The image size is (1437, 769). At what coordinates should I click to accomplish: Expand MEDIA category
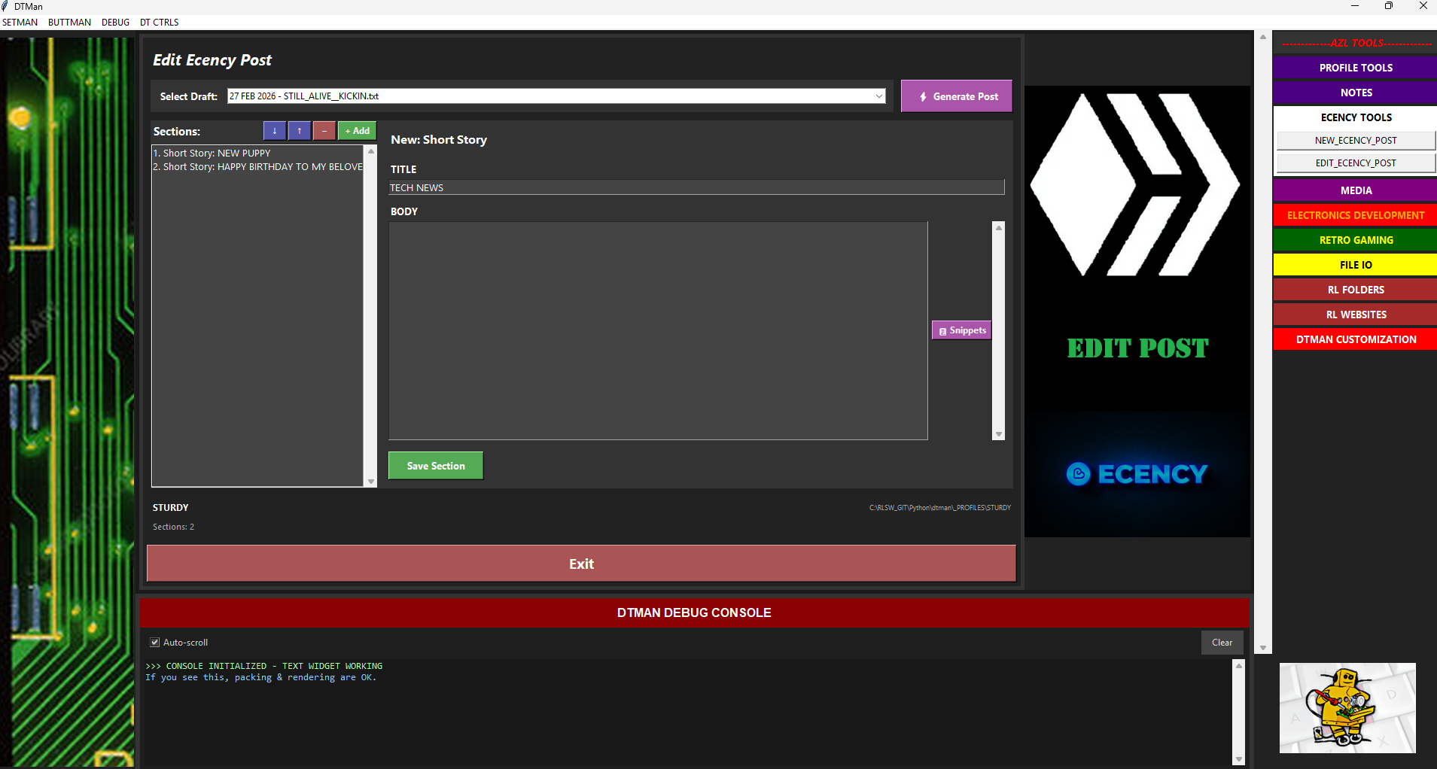tap(1356, 190)
